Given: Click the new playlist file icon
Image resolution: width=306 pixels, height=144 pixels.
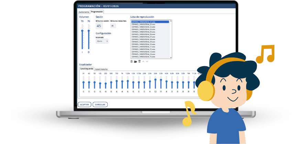Looking at the screenshot, I should 132,61.
